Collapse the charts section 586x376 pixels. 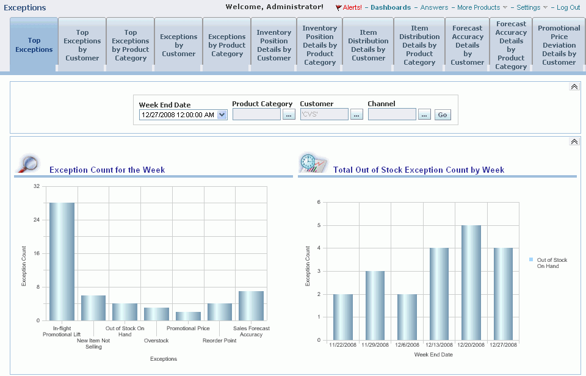point(574,142)
